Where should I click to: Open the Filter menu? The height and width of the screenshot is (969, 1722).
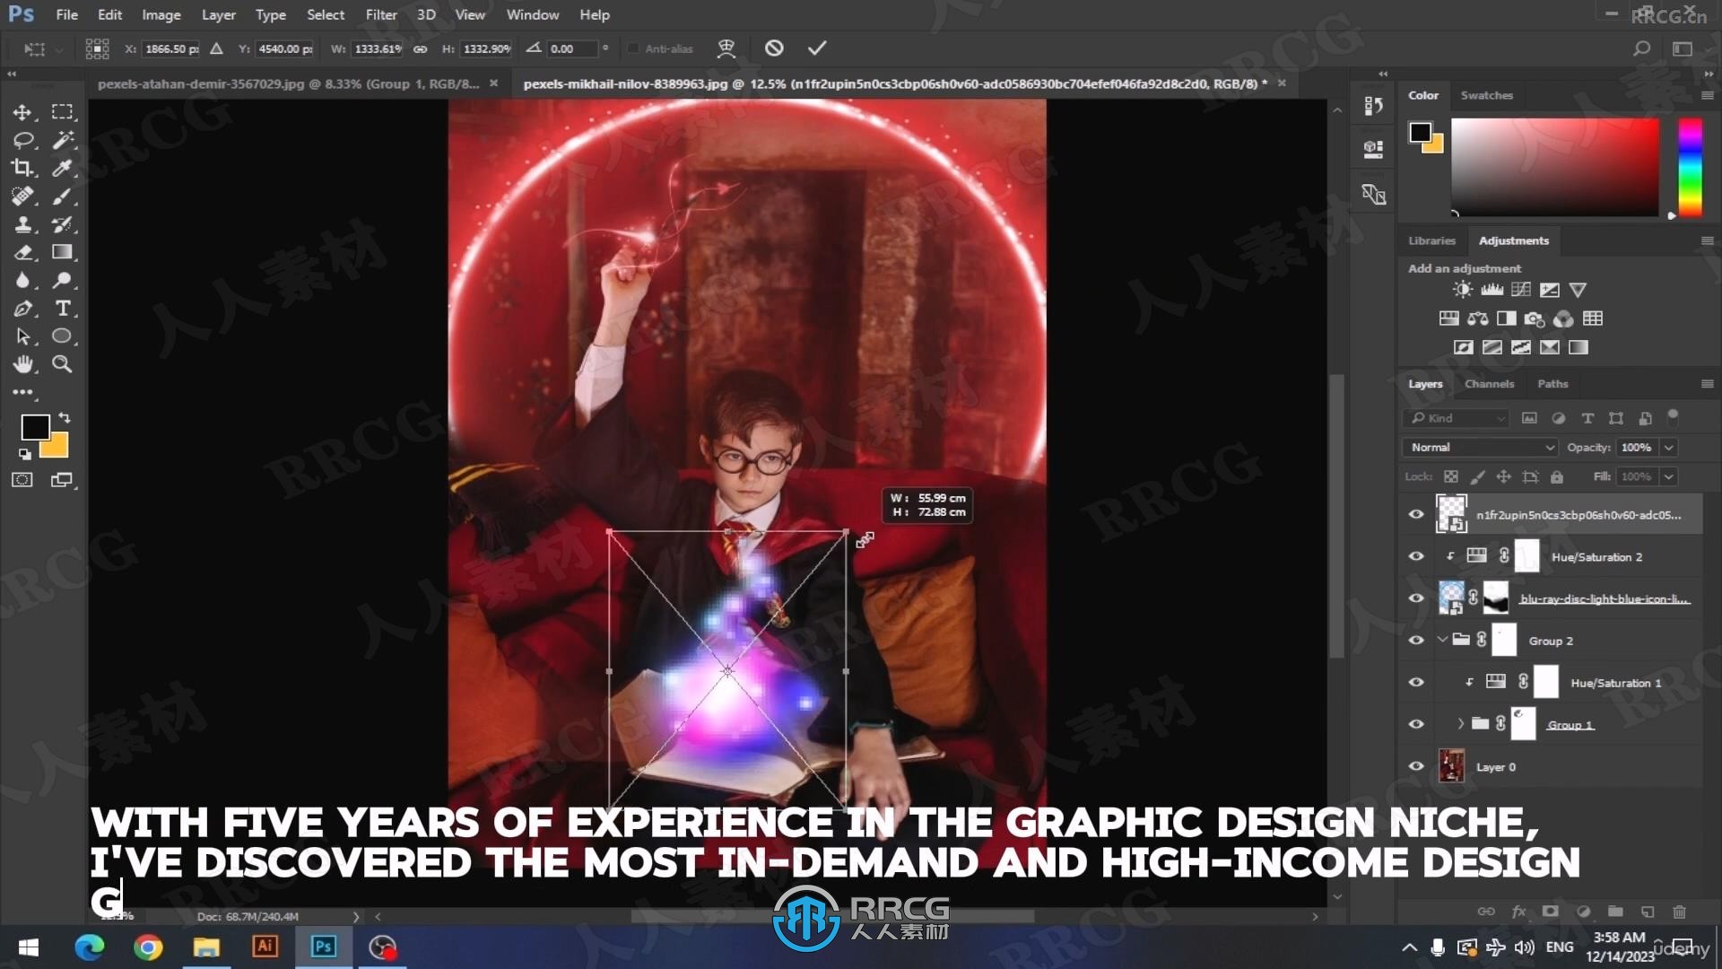(x=379, y=14)
